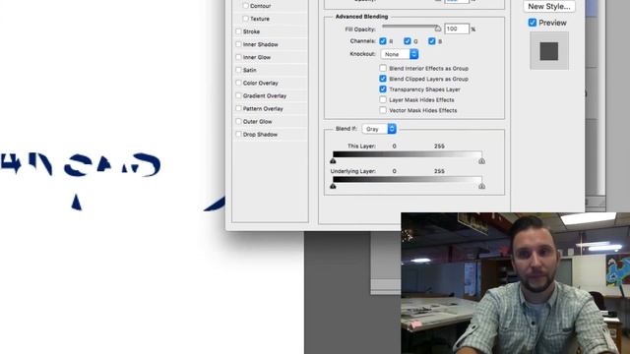Toggle the Preview checkbox
The width and height of the screenshot is (630, 354).
click(x=533, y=23)
